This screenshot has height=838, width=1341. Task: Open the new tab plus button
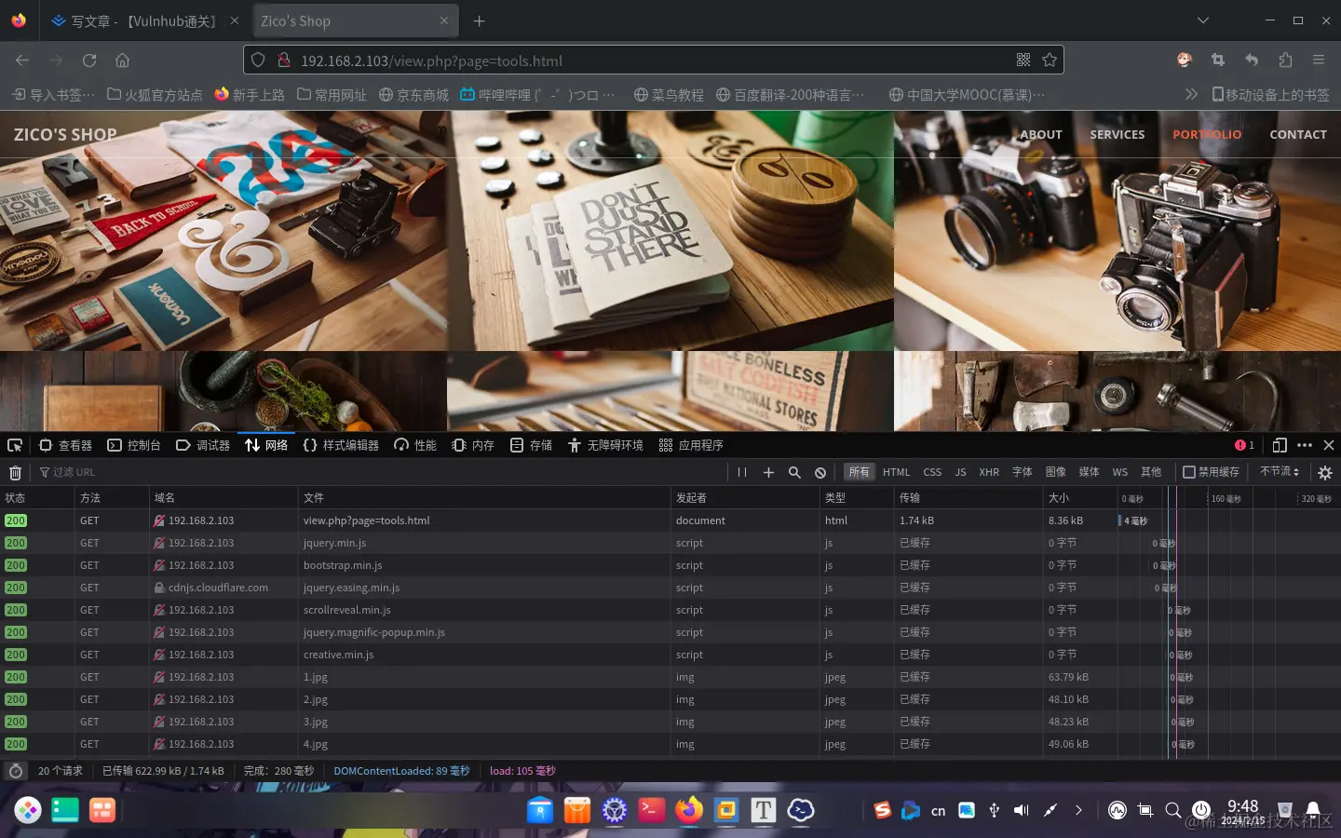pos(479,20)
